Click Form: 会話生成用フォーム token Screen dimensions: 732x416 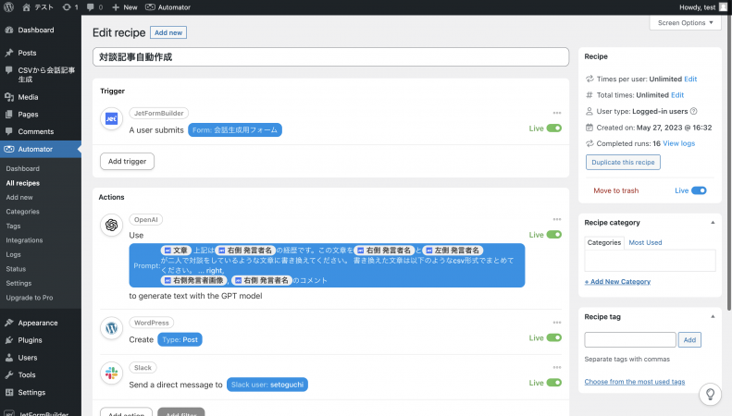235,130
